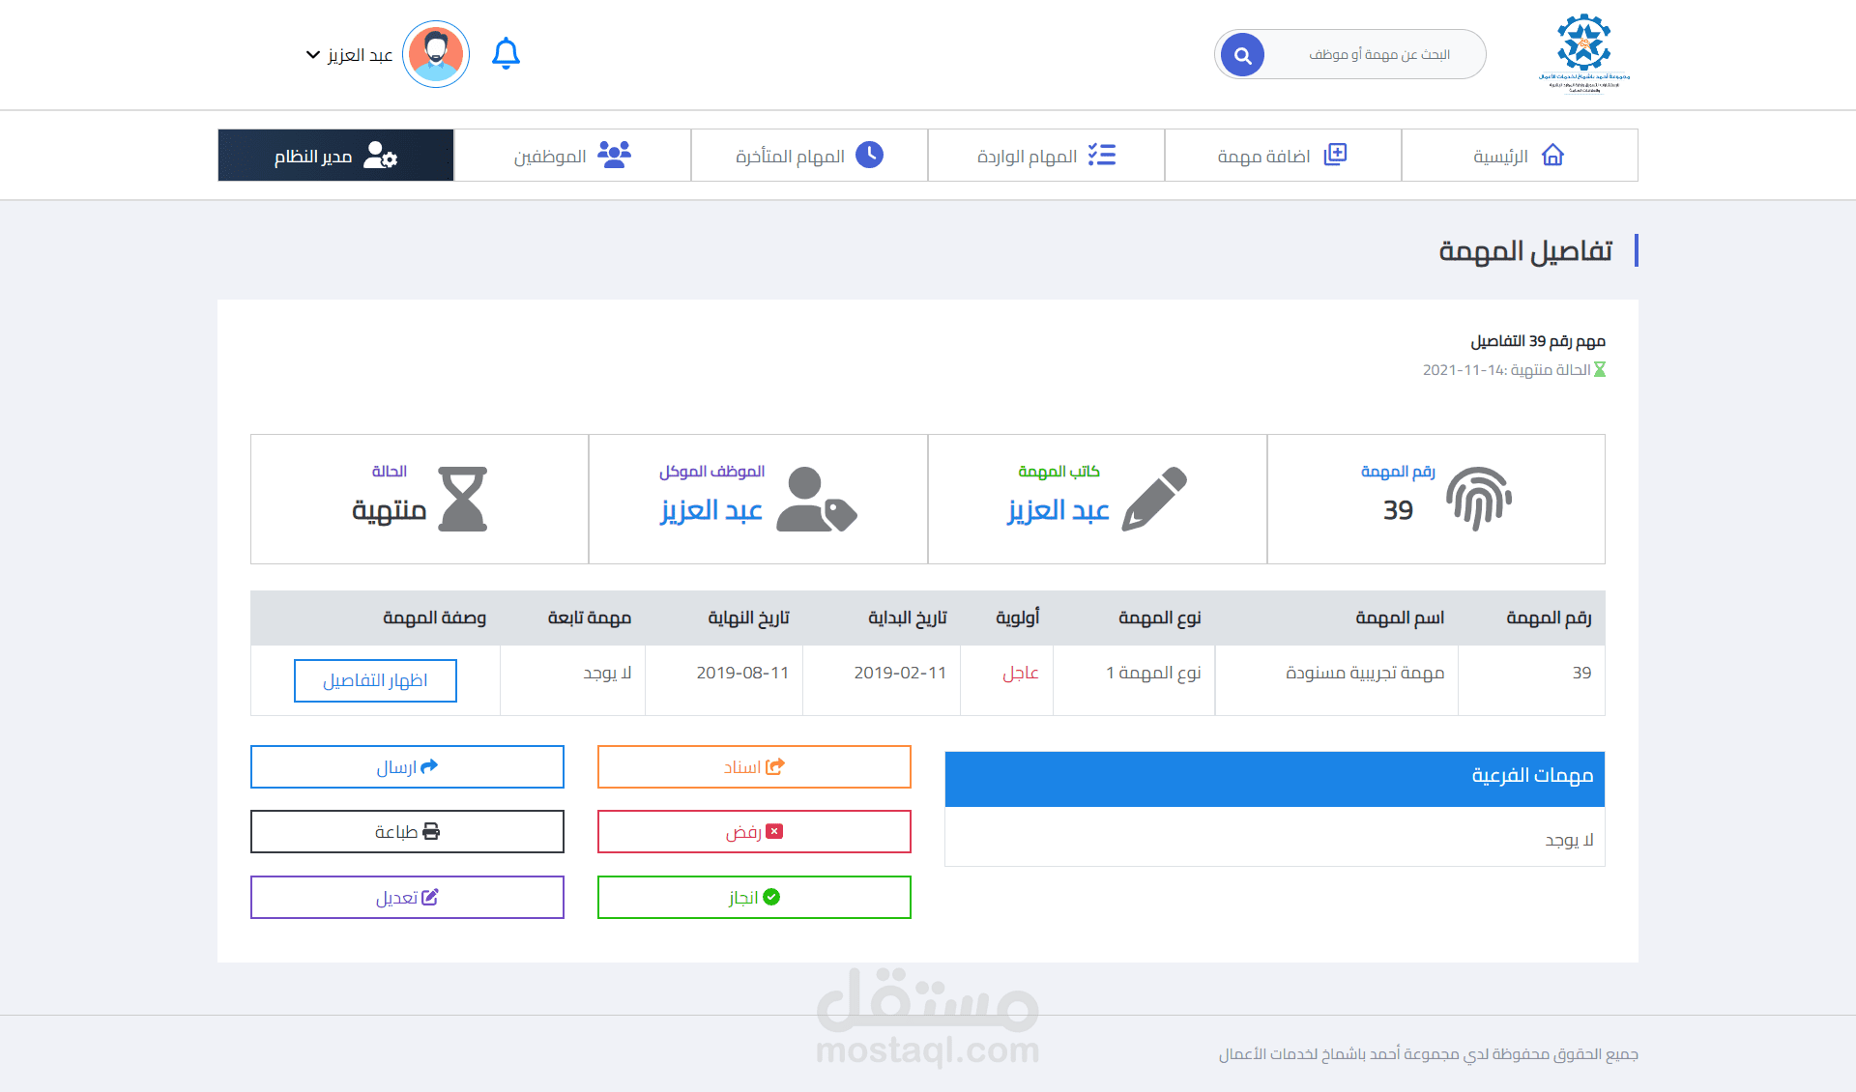Click the red رفض reject button
The image size is (1856, 1092).
coord(754,831)
